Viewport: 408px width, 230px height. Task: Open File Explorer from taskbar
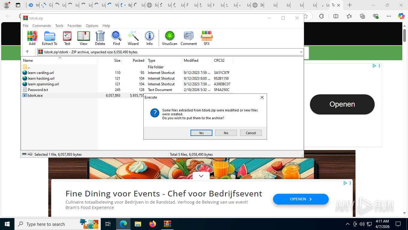coord(138,224)
